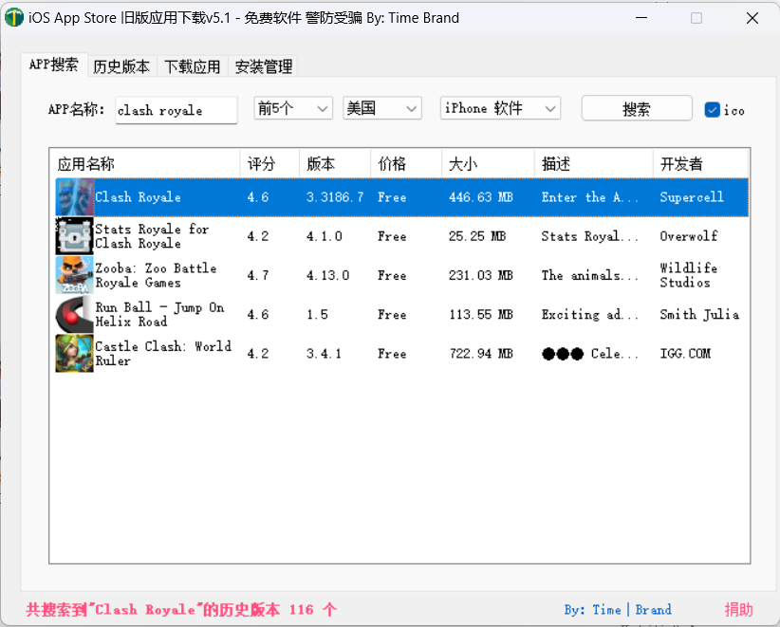Click the Castle Clash app icon
The width and height of the screenshot is (780, 627).
[x=74, y=353]
